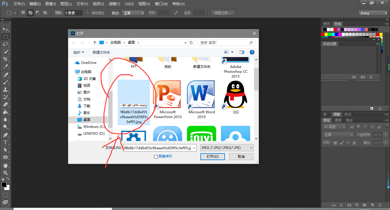
Task: Pick the Pen tool
Action: 5,135
